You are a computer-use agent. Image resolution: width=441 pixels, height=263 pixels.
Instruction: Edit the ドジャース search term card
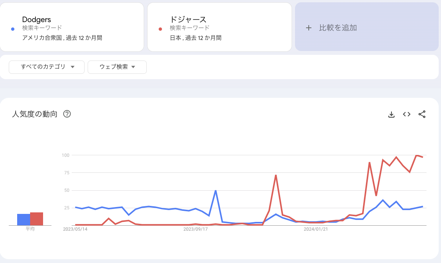(x=220, y=27)
